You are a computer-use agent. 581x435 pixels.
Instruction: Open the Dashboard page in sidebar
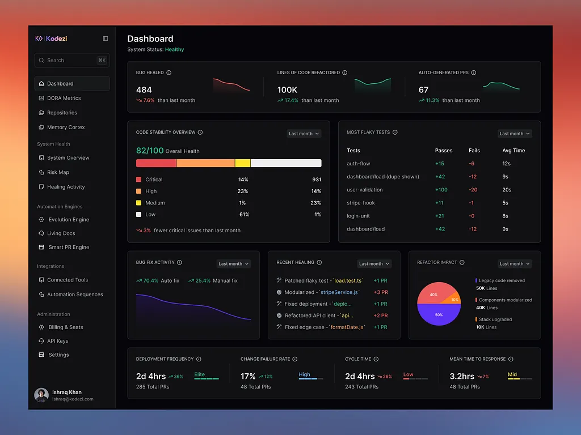[x=72, y=84]
